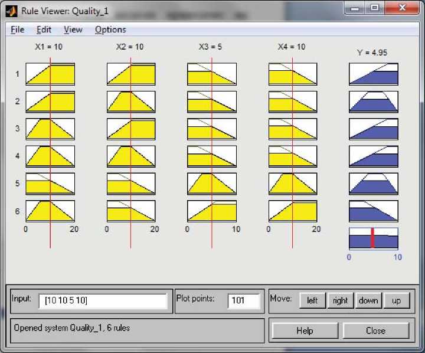Open the File menu

click(18, 30)
